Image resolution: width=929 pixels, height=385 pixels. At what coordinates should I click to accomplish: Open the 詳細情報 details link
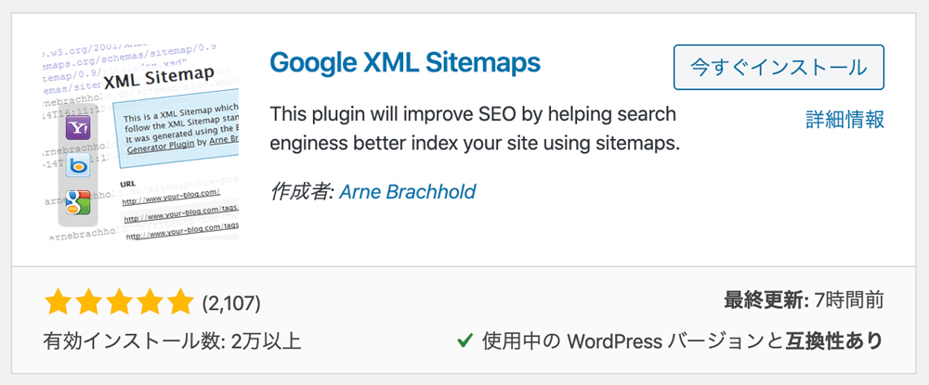[x=844, y=120]
